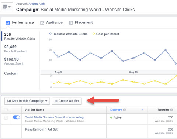Click the Create Ad Set button
The height and width of the screenshot is (139, 177).
(67, 101)
